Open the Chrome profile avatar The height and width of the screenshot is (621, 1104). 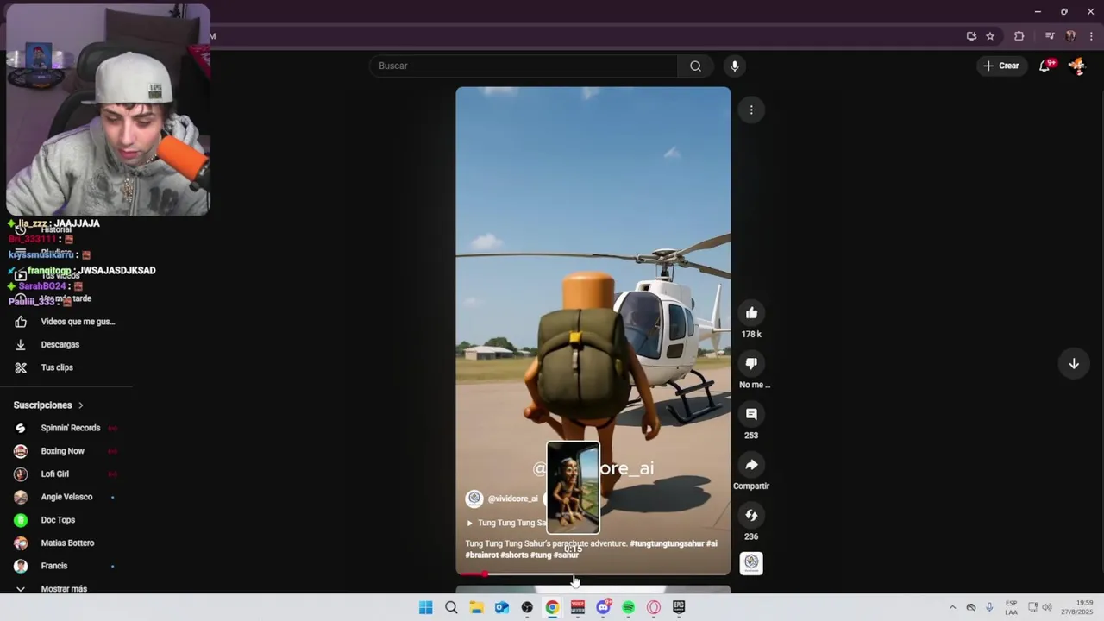point(1070,36)
